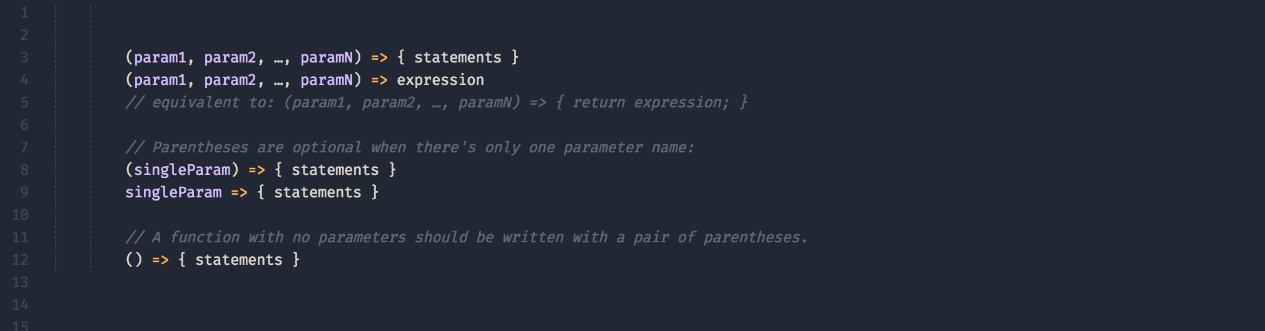Click "singleParam" without parentheses on line 9
The image size is (1265, 331).
coord(173,192)
